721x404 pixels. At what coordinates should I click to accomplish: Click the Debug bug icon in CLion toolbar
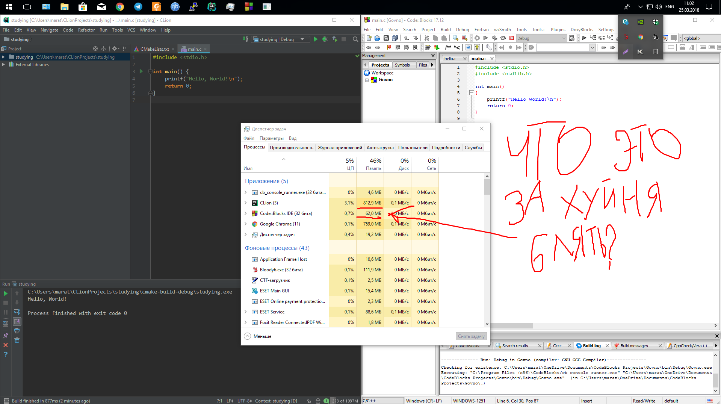(x=325, y=39)
